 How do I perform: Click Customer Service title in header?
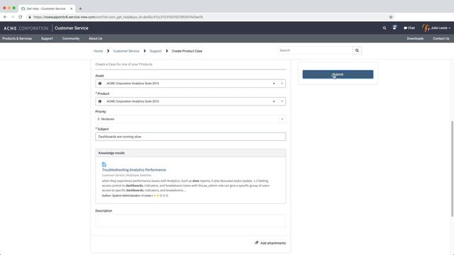[x=72, y=28]
